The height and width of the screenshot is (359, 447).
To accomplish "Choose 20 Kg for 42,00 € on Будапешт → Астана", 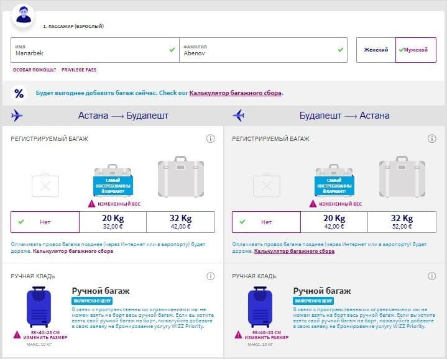I will (x=334, y=222).
